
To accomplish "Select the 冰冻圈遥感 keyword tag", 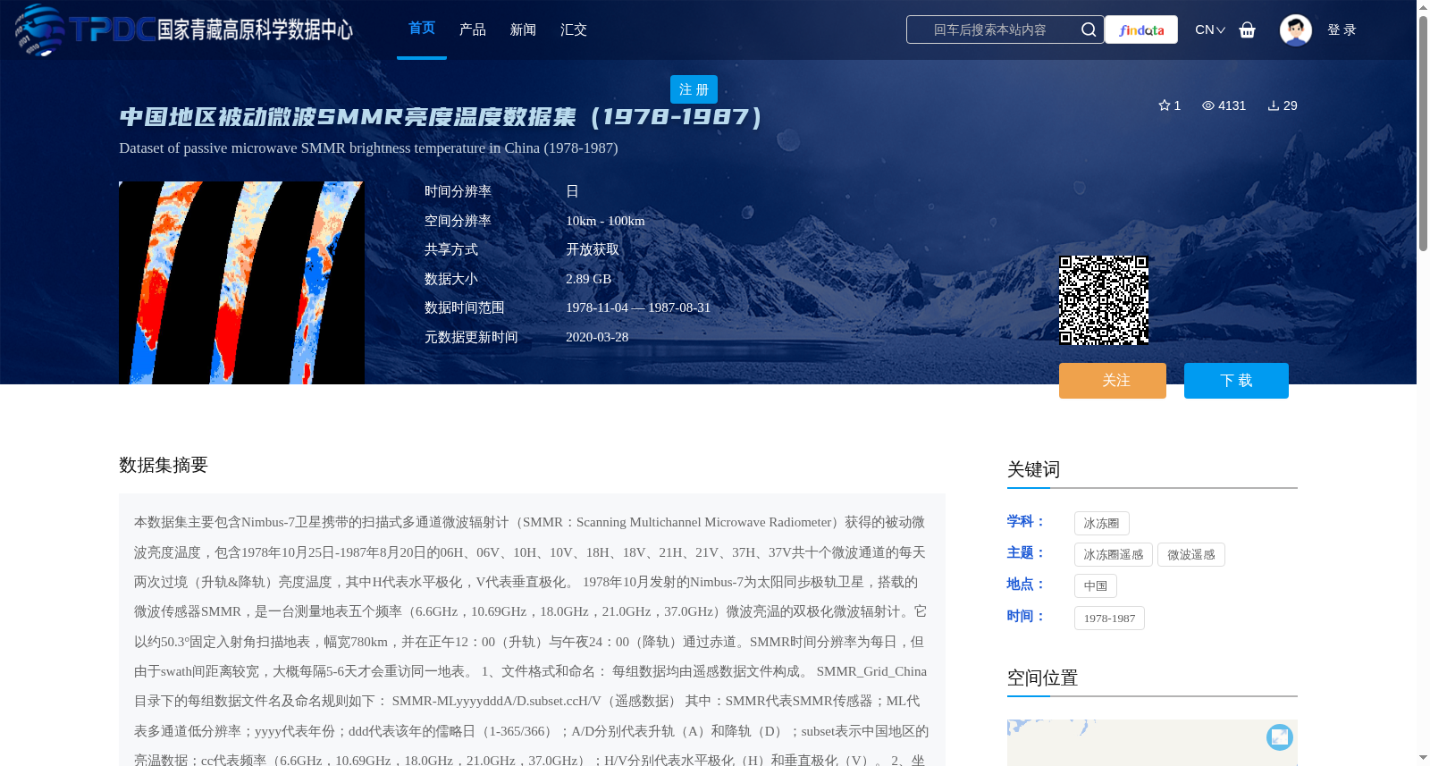I will click(1114, 554).
